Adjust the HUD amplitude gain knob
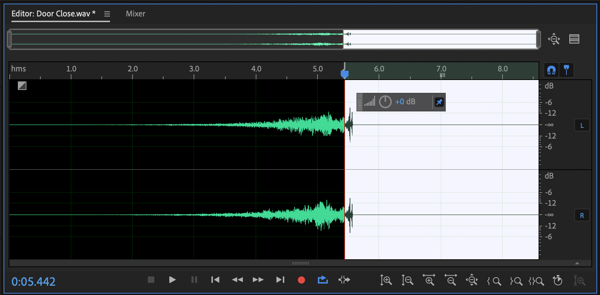The width and height of the screenshot is (600, 295). click(x=385, y=102)
